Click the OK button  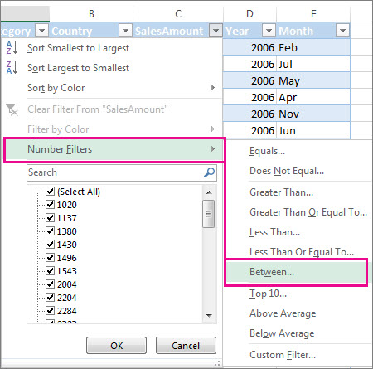tap(116, 346)
